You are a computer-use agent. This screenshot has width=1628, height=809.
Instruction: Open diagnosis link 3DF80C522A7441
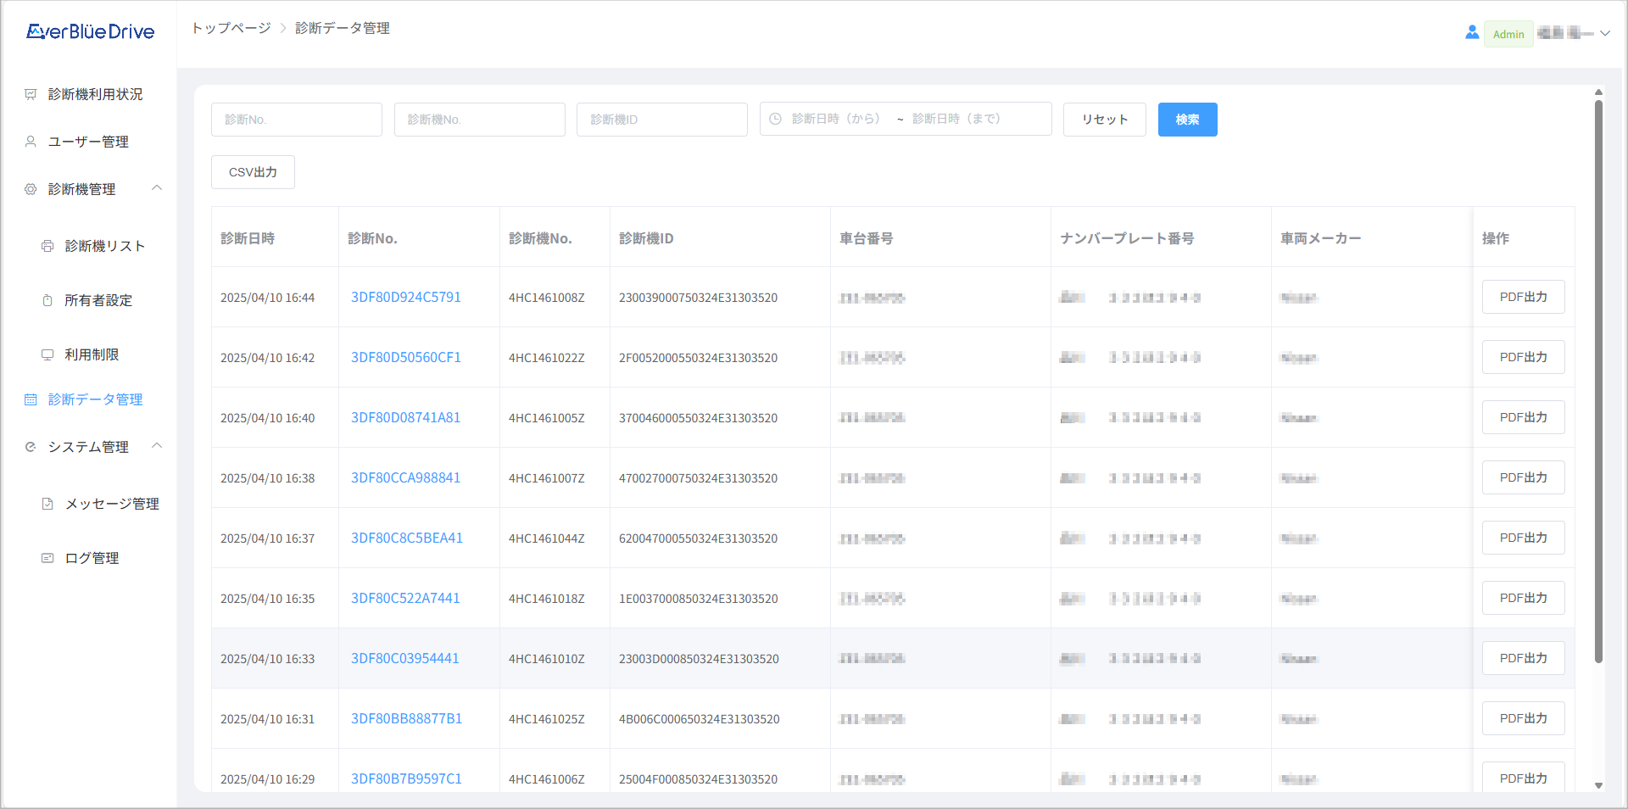point(405,598)
